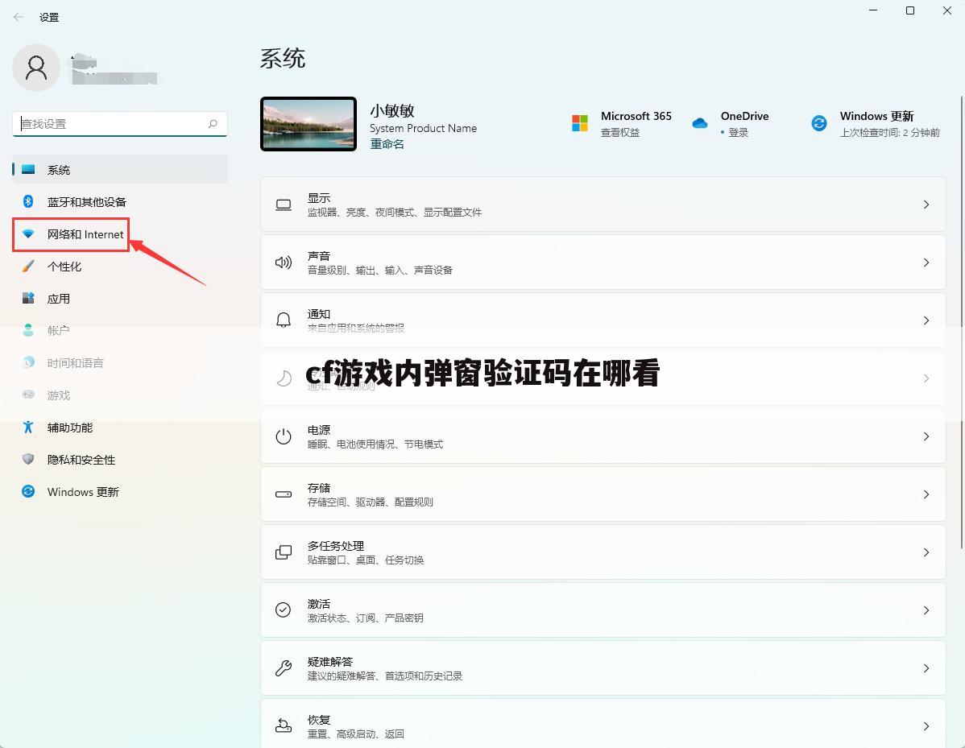Viewport: 965px width, 748px height.
Task: Click the System Product Name text
Action: tap(424, 128)
